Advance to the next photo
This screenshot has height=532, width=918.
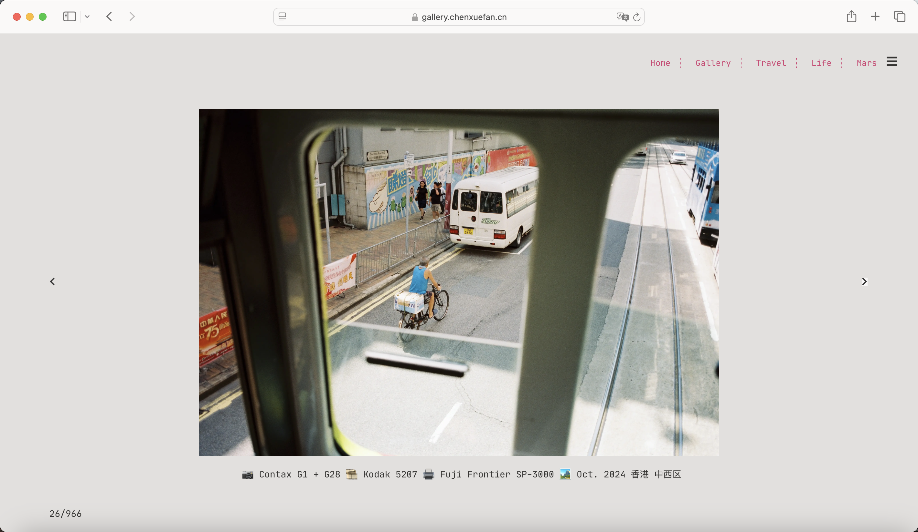click(x=864, y=281)
